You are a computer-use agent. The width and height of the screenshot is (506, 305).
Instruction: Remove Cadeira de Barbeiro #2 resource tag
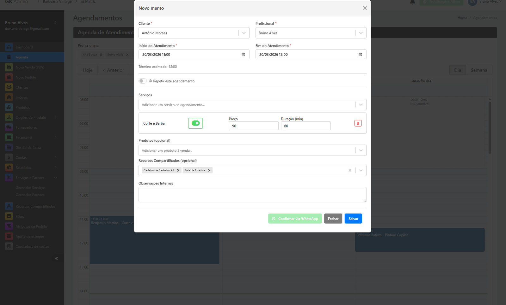coord(178,170)
